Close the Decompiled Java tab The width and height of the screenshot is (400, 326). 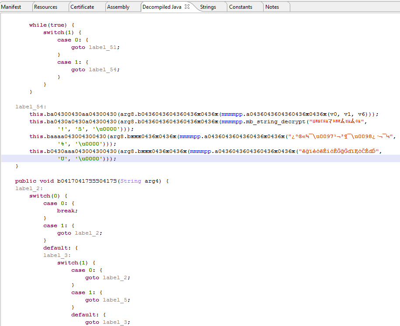tap(187, 7)
